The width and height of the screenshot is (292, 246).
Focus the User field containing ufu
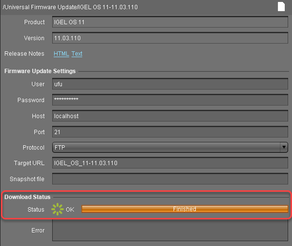pyautogui.click(x=170, y=84)
